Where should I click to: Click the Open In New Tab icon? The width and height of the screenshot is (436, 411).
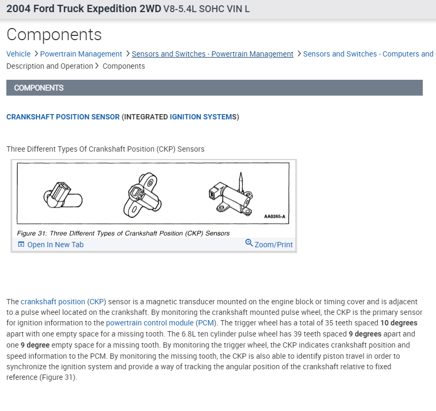pyautogui.click(x=21, y=245)
